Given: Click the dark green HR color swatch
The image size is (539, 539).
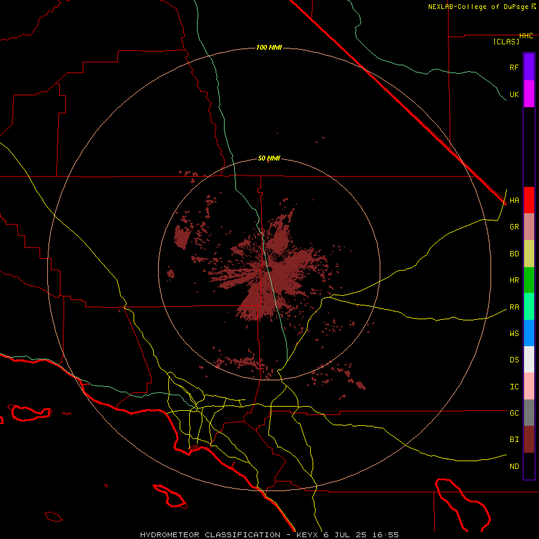Looking at the screenshot, I should [529, 280].
